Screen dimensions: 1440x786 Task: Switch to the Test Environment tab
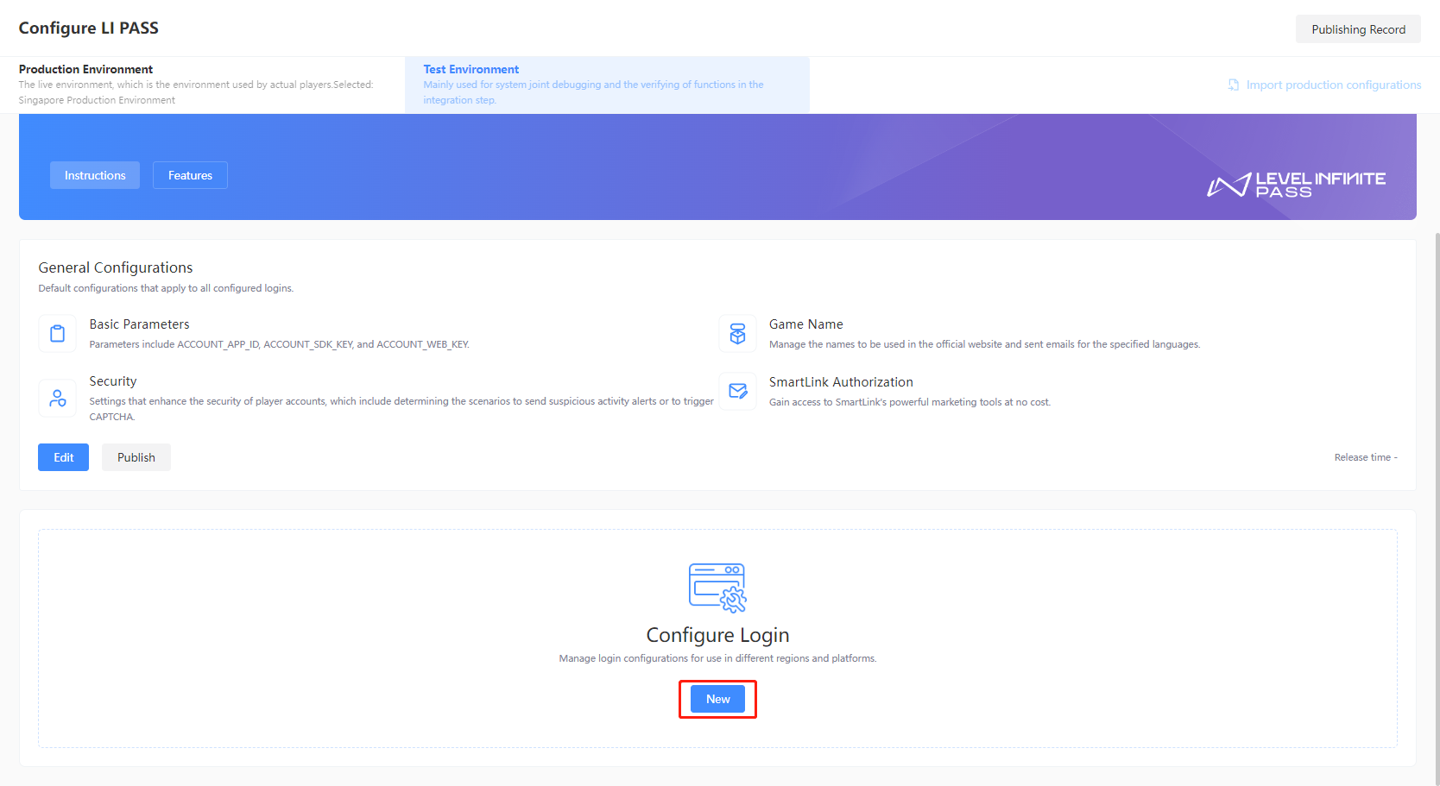607,85
